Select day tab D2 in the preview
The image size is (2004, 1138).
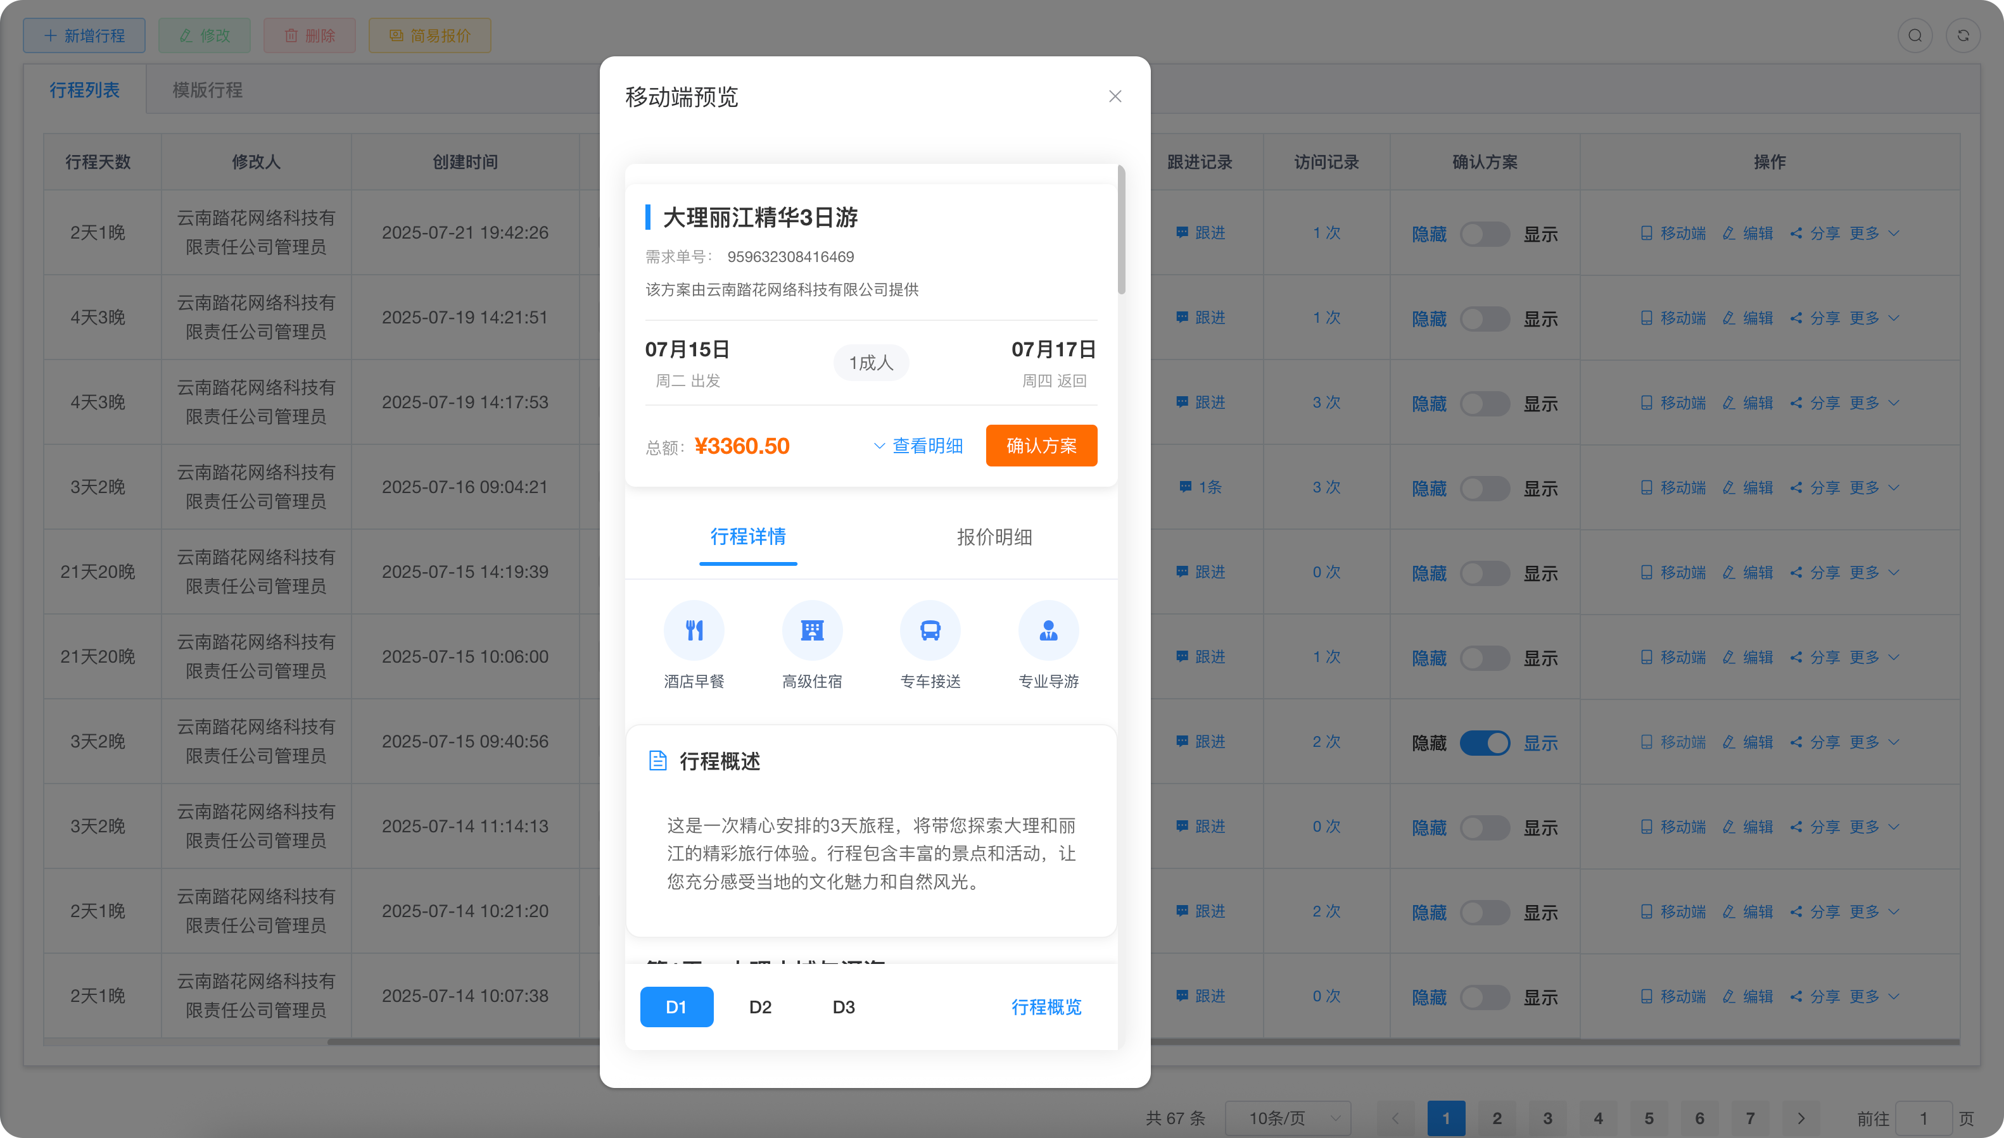click(x=759, y=1007)
